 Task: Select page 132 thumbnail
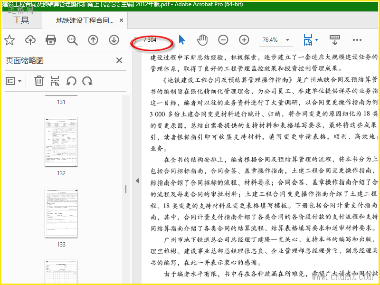[61, 142]
